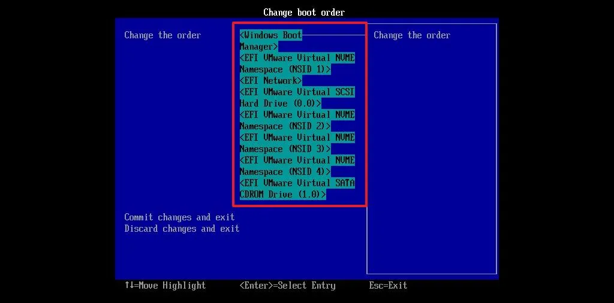The height and width of the screenshot is (303, 614).
Task: Choose Commit changes and exit
Action: tap(179, 217)
